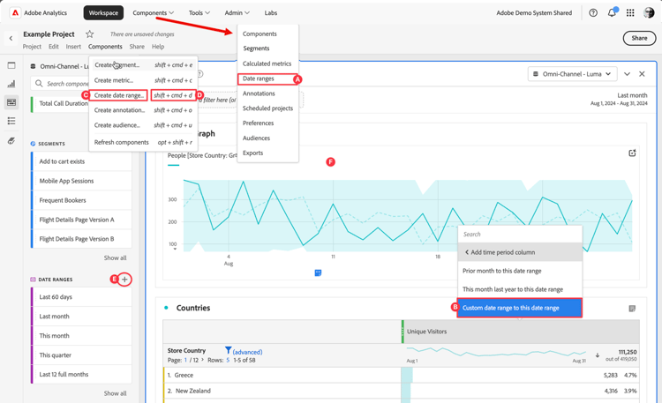Select the Components icon in left rail
Image resolution: width=662 pixels, height=403 pixels.
tap(11, 102)
